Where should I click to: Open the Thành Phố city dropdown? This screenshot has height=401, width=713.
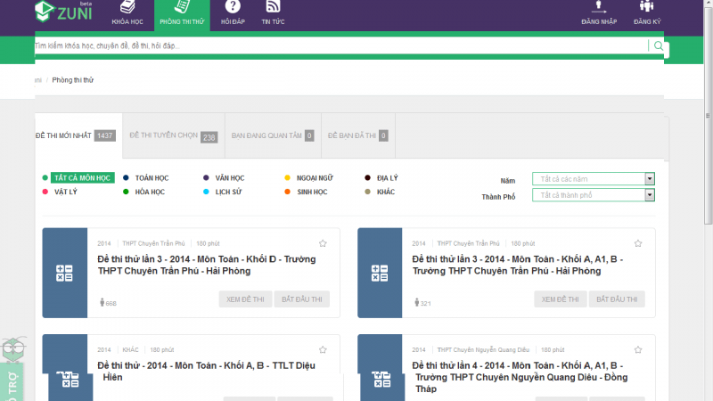tap(594, 195)
